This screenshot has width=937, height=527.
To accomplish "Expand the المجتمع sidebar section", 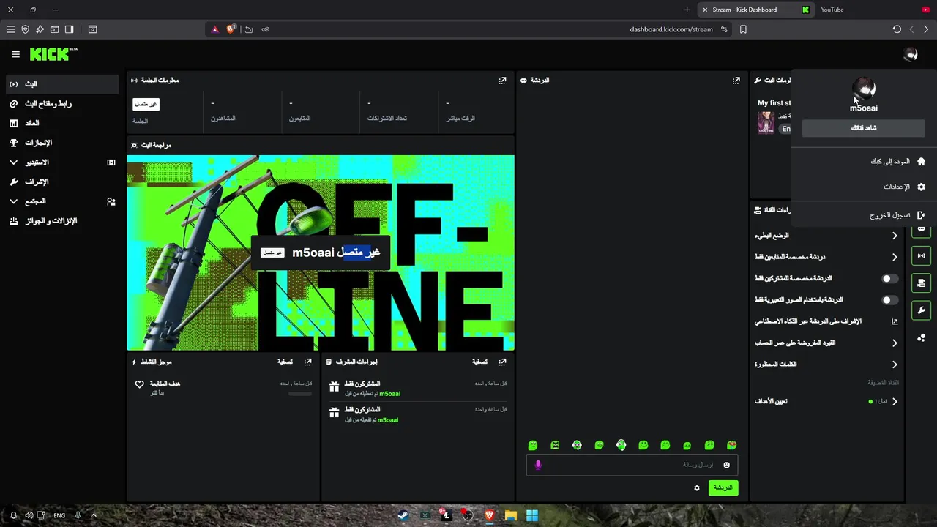I will (62, 201).
